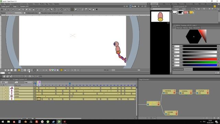Switch to the Текстура tab in style editor

click(179, 28)
